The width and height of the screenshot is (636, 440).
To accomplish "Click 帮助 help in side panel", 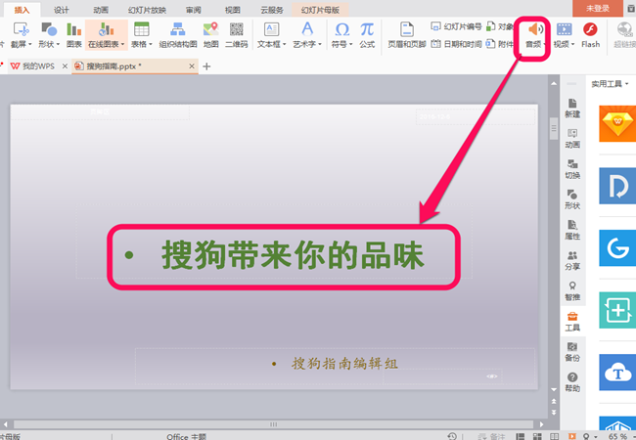I will point(572,382).
